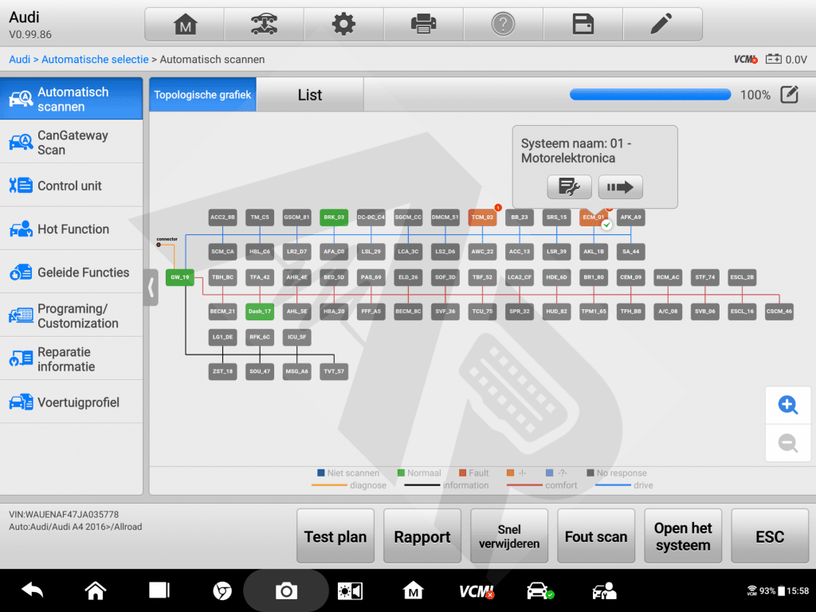Open Data Manager via the save icon
This screenshot has width=816, height=612.
click(583, 24)
